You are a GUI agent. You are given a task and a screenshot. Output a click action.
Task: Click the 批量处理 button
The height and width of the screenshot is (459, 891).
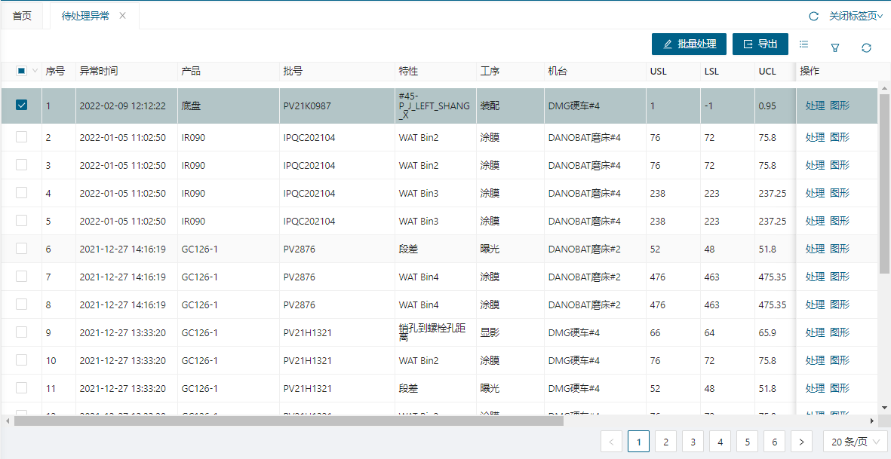(x=689, y=44)
